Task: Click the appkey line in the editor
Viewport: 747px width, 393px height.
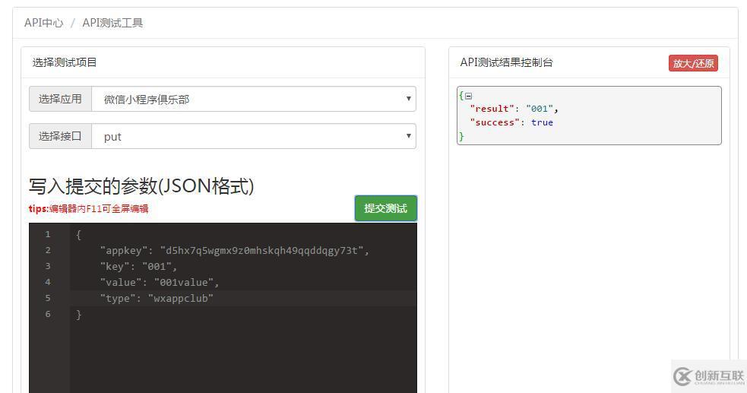Action: point(234,251)
